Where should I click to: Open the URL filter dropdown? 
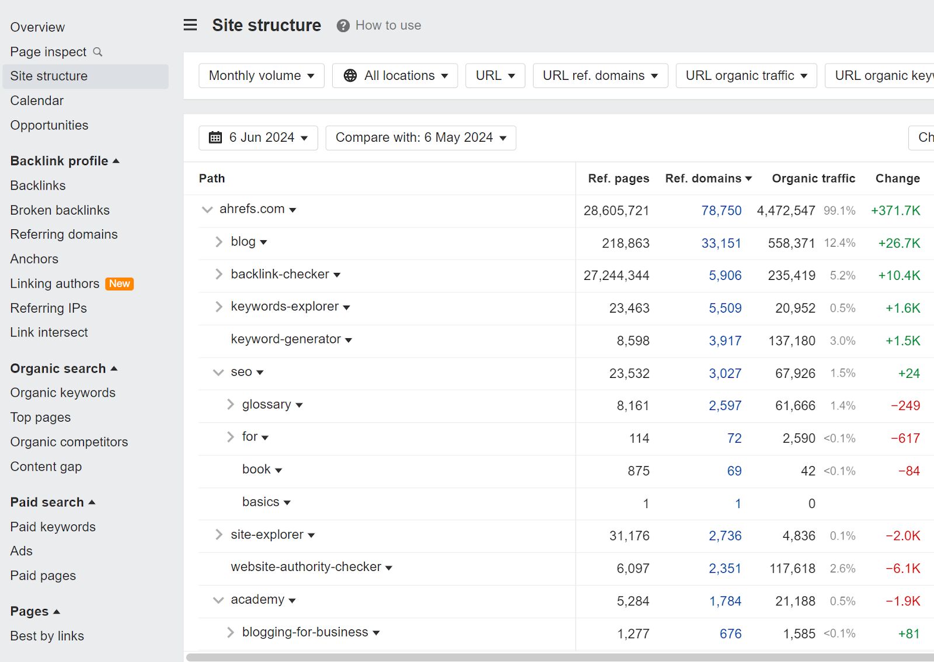(x=494, y=75)
